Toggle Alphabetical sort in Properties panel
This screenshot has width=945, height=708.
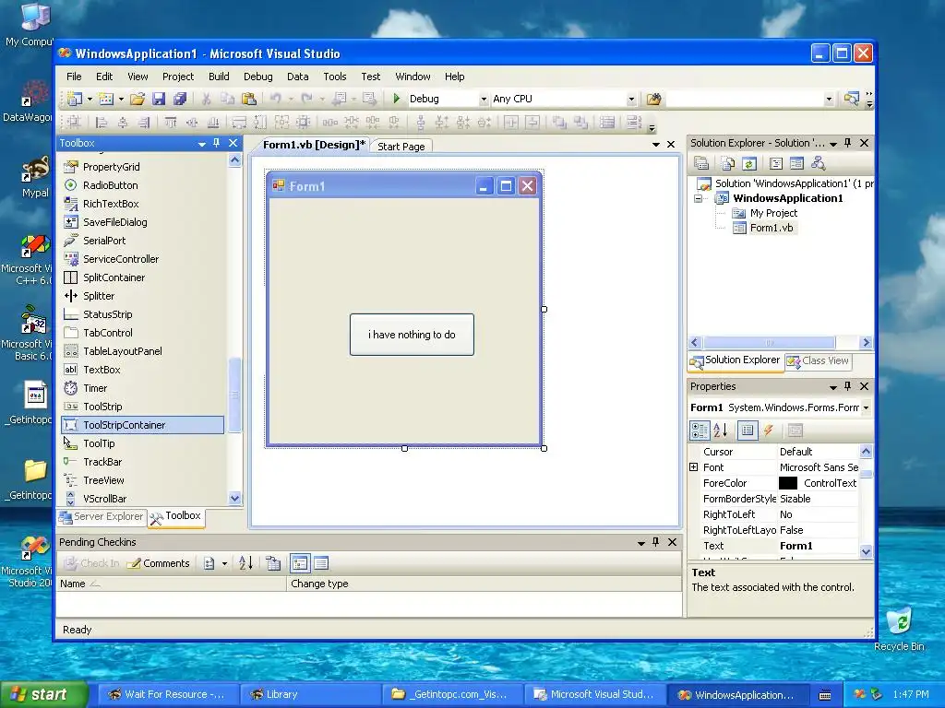coord(721,431)
